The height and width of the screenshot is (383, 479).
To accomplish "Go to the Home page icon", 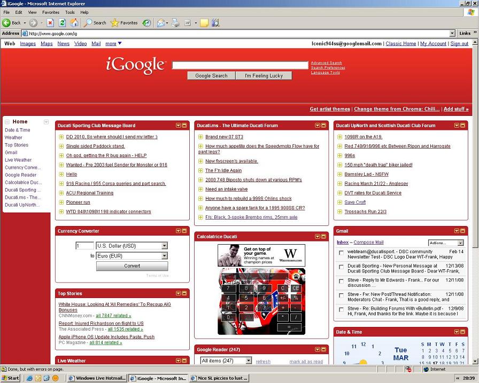I will pyautogui.click(x=74, y=23).
